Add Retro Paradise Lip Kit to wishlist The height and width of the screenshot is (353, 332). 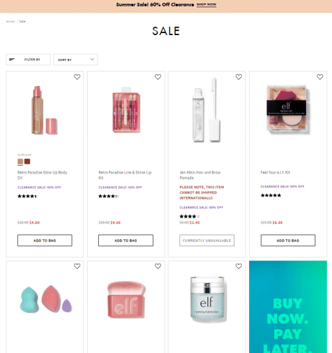pos(158,77)
